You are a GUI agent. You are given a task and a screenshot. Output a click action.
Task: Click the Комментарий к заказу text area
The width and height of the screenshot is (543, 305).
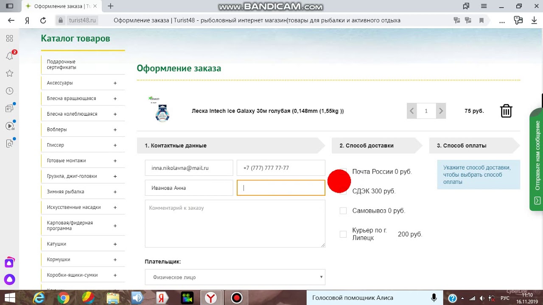(x=235, y=224)
